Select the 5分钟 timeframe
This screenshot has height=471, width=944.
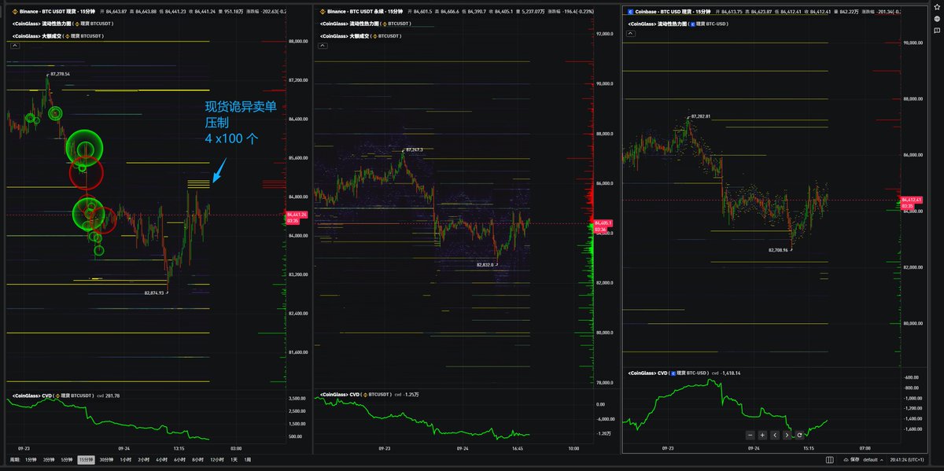(x=67, y=459)
